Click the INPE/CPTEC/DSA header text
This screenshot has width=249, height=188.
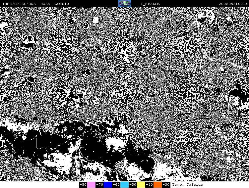[x=19, y=4]
